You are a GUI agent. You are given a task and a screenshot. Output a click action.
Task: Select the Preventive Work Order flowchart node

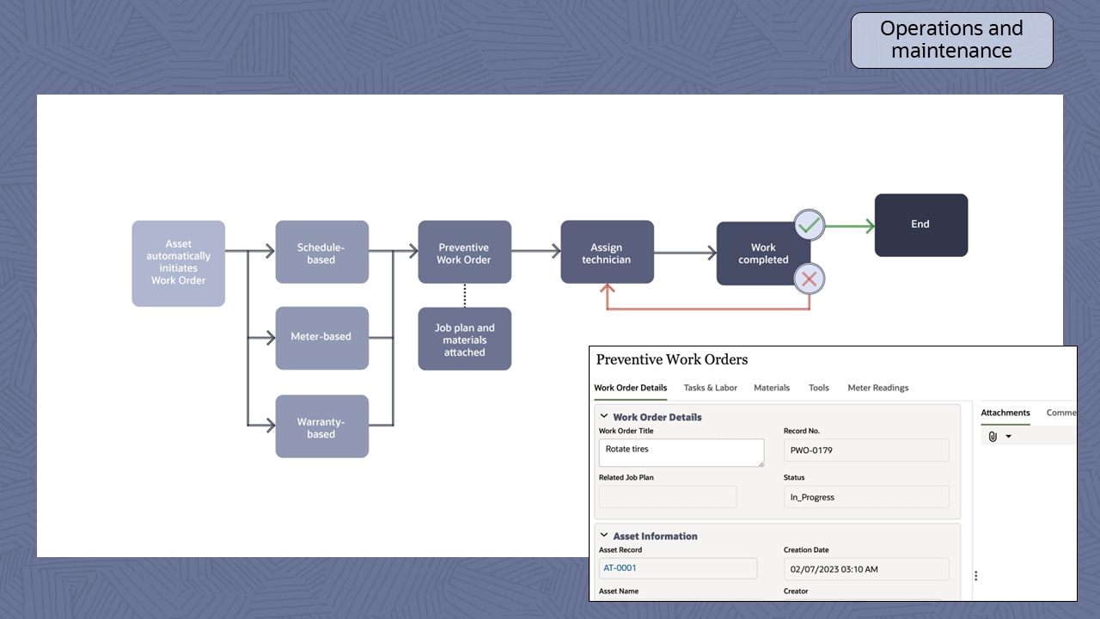(x=464, y=251)
